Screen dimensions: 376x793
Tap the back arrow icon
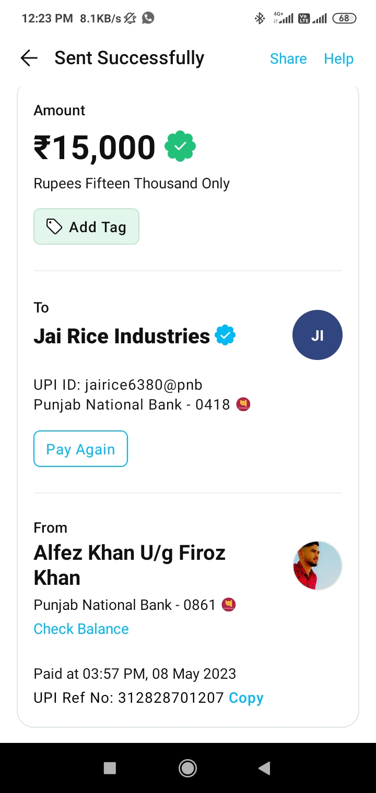tap(29, 58)
